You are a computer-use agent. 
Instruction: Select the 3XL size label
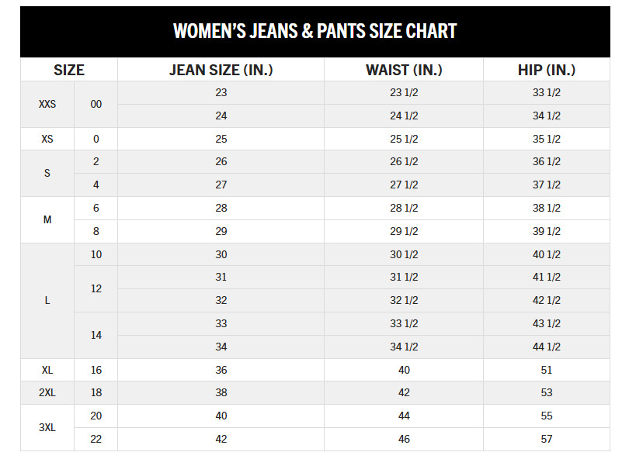pos(47,428)
